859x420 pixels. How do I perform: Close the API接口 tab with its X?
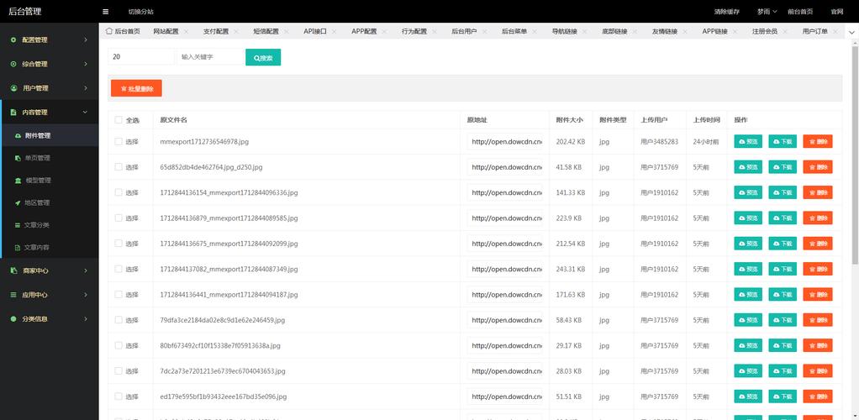(x=334, y=32)
